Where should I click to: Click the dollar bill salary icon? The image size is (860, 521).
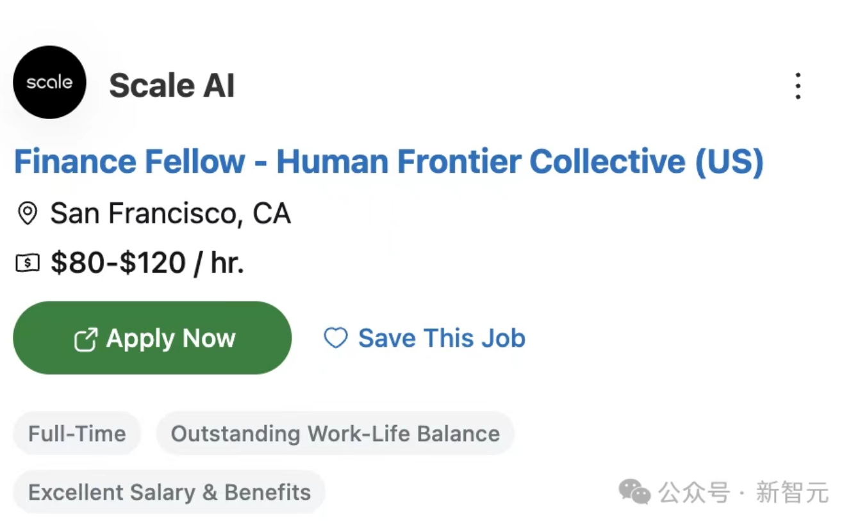[x=28, y=262]
